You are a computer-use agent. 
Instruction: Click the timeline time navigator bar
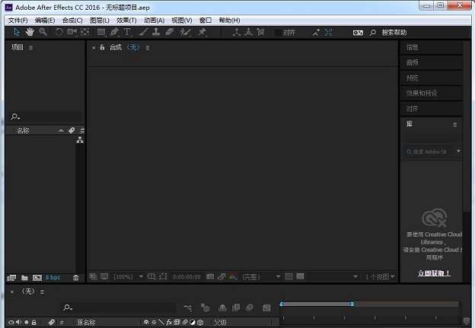pos(317,304)
